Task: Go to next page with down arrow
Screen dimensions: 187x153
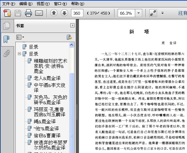Action: (x=64, y=13)
